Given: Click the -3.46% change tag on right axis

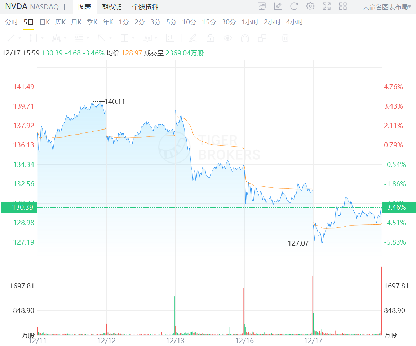Looking at the screenshot, I should click(399, 207).
